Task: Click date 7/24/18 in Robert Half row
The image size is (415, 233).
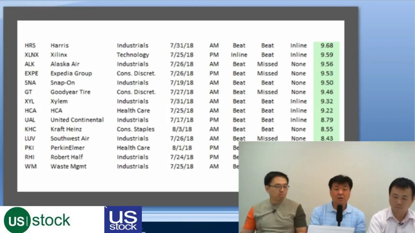Action: (x=182, y=157)
